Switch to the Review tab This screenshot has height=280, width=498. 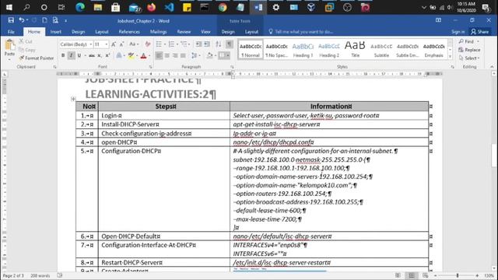[184, 32]
